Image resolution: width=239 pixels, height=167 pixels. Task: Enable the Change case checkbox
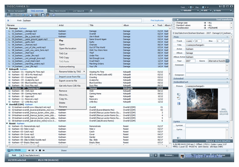(174, 23)
